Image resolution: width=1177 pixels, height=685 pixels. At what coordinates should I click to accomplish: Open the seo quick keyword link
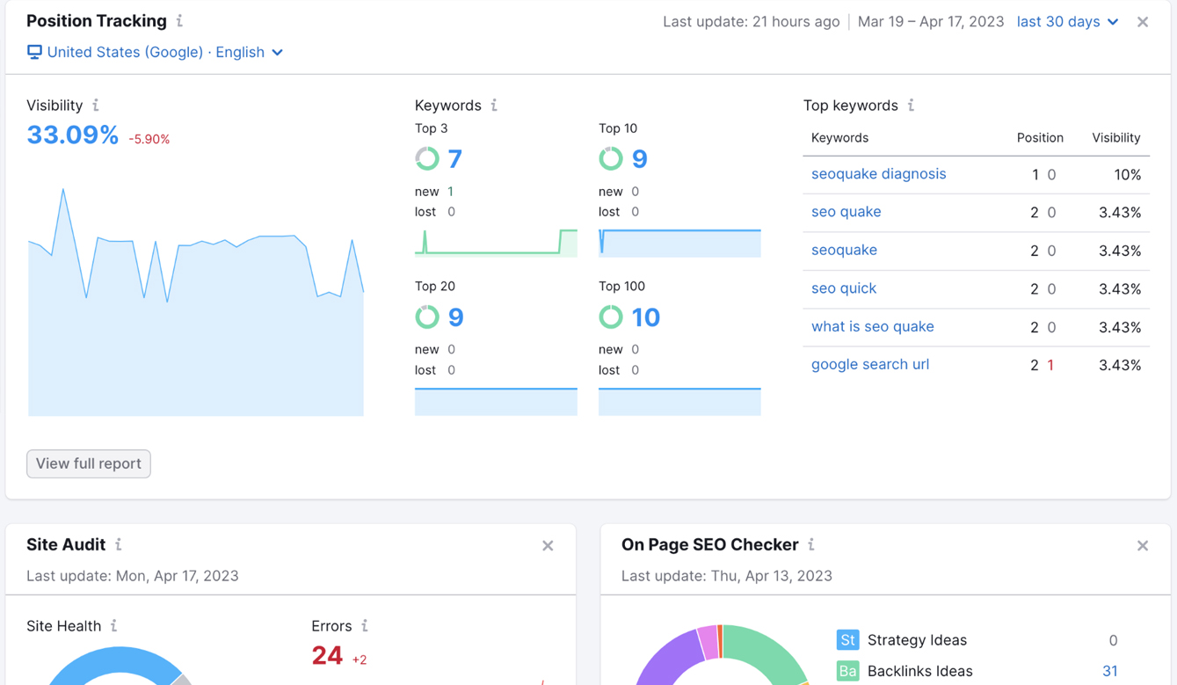[x=843, y=288]
